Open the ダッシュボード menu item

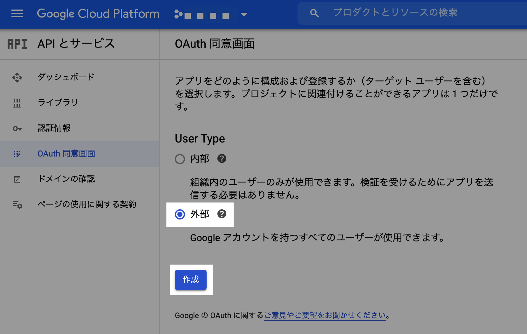79,77
